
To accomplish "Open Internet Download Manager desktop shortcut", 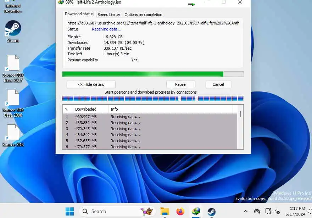I will [13, 7].
